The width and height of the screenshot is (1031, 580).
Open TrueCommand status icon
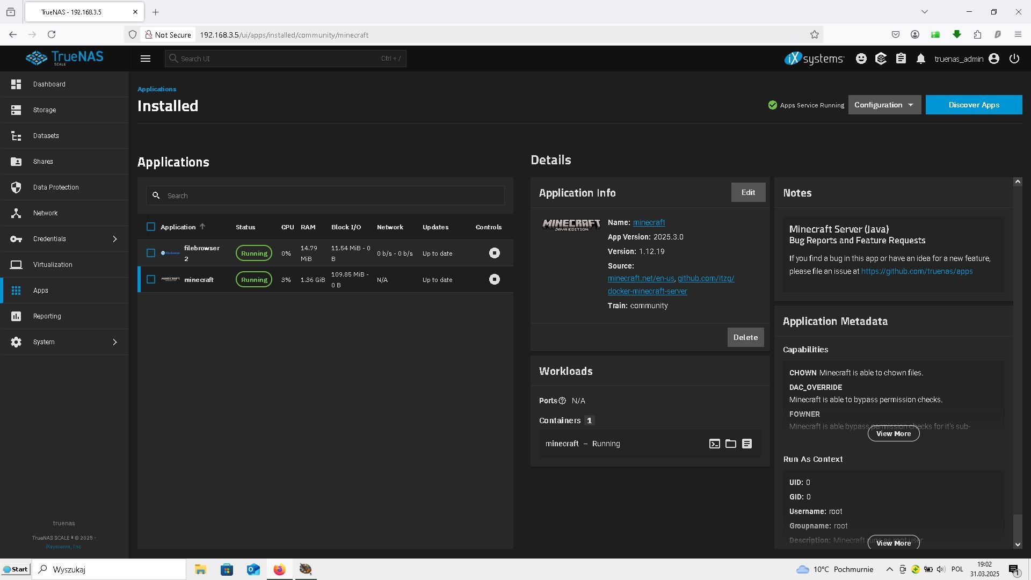point(881,59)
